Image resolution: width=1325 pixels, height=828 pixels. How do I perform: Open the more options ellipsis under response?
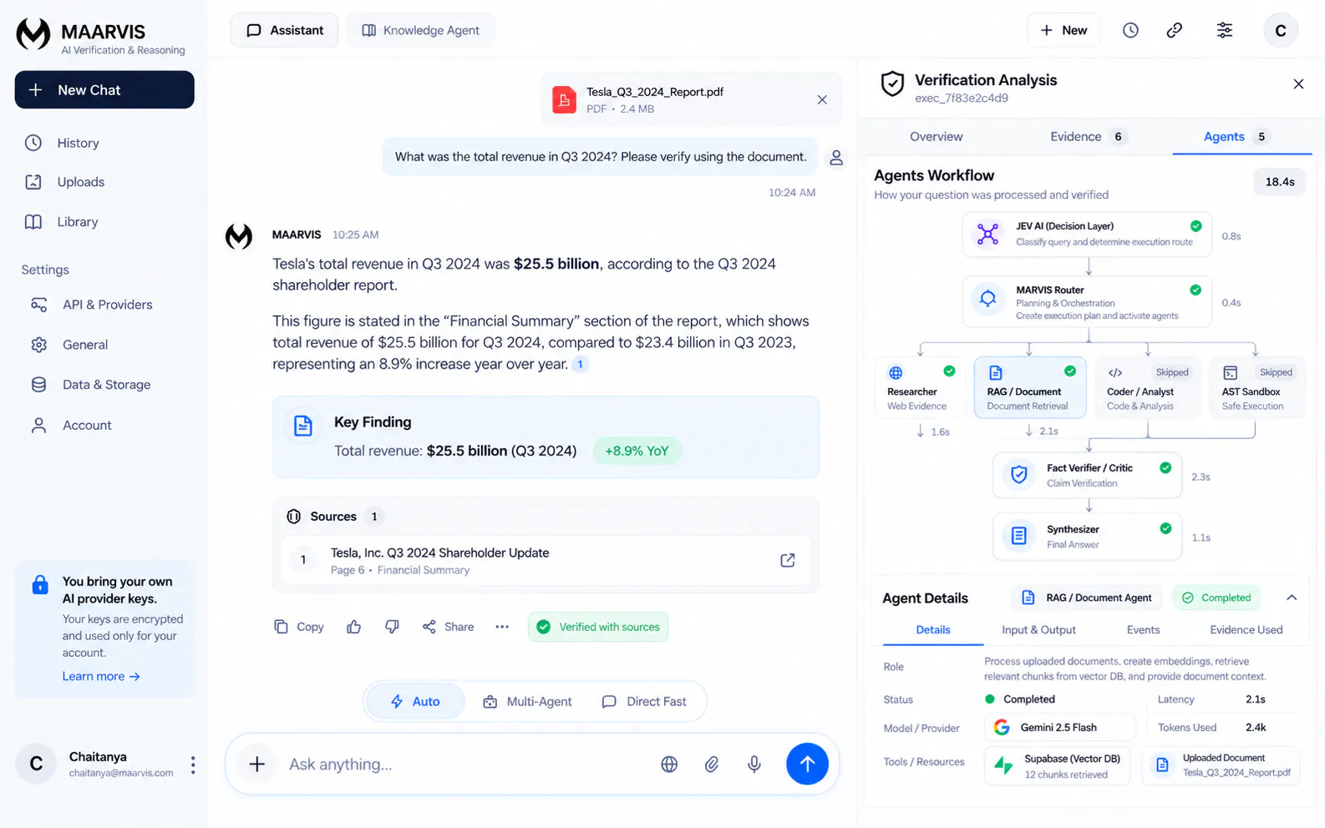pyautogui.click(x=502, y=627)
